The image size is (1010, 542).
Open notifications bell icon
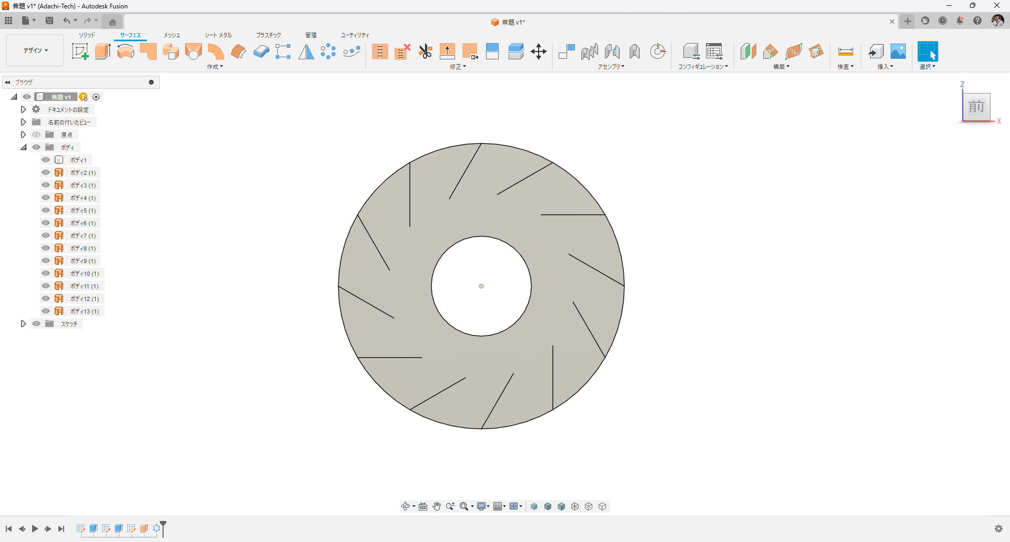tap(960, 20)
